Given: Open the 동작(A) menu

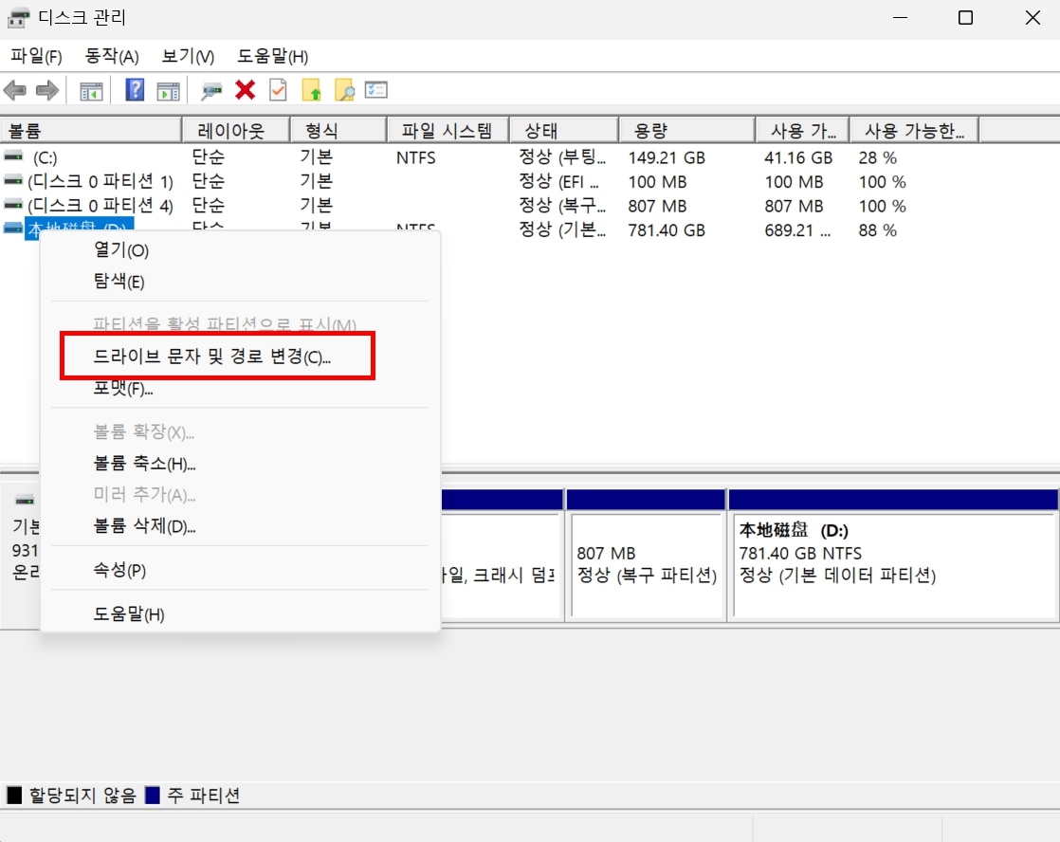Looking at the screenshot, I should 110,56.
